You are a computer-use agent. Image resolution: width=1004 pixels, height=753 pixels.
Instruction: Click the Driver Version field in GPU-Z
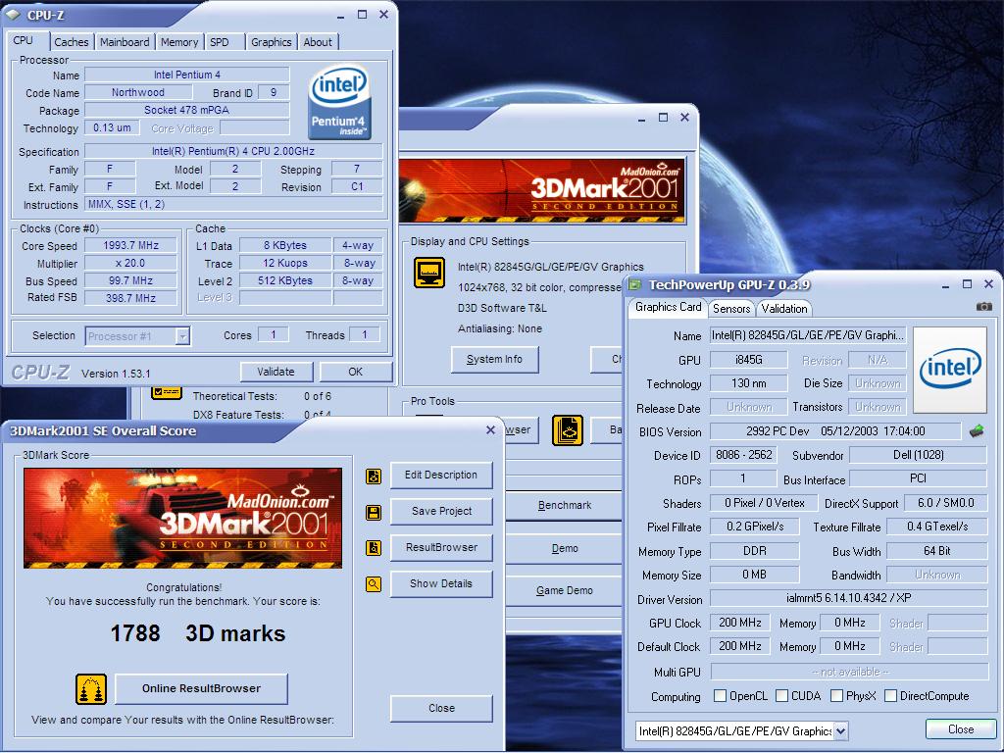click(848, 598)
